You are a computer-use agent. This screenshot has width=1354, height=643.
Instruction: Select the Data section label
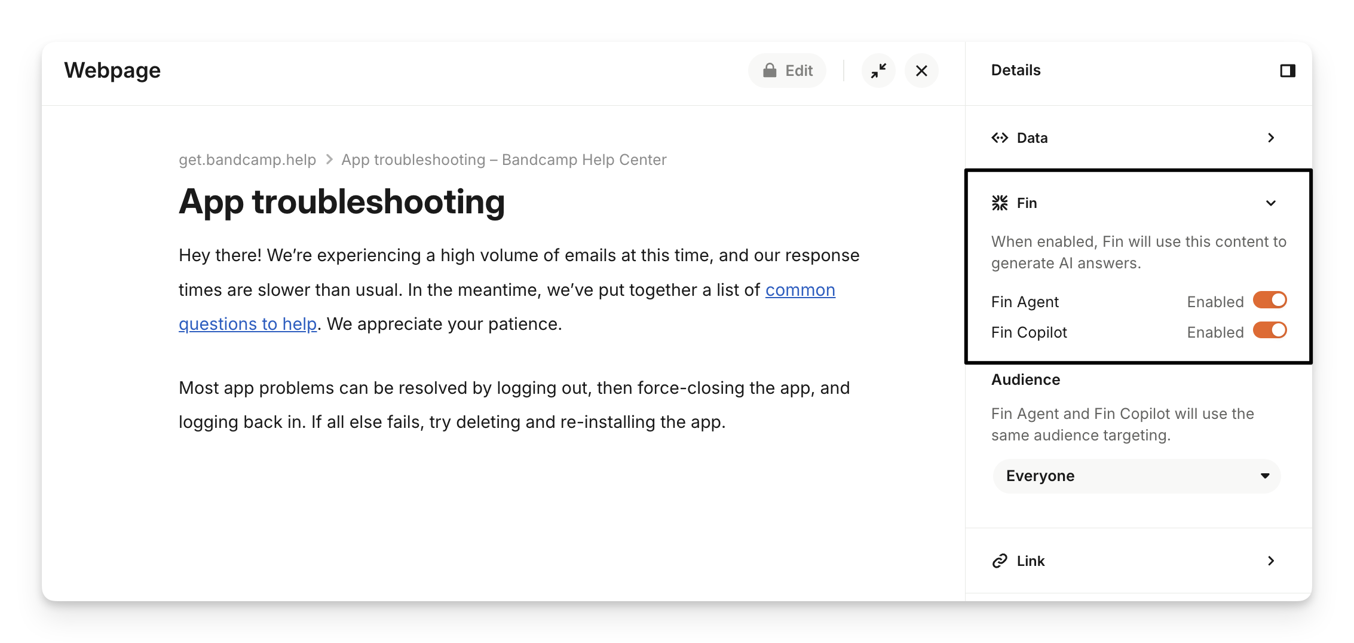tap(1032, 138)
